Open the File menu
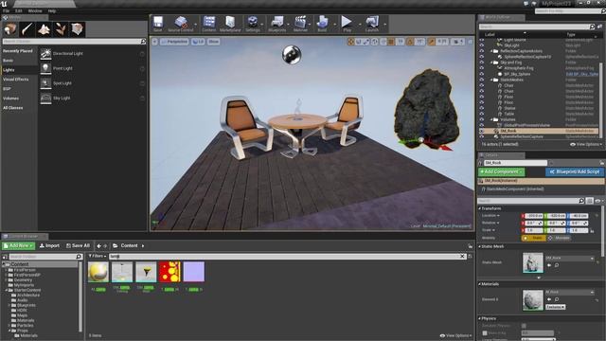 pyautogui.click(x=7, y=10)
